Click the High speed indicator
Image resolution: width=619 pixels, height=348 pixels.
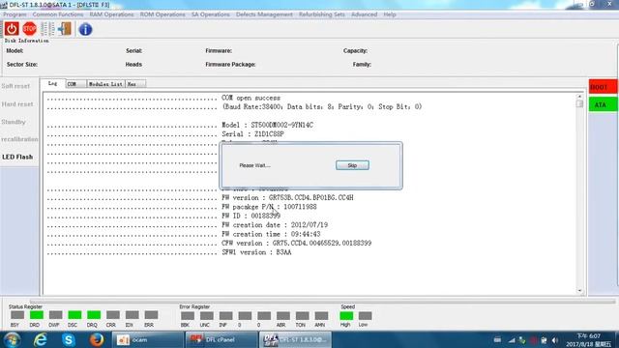pos(346,316)
